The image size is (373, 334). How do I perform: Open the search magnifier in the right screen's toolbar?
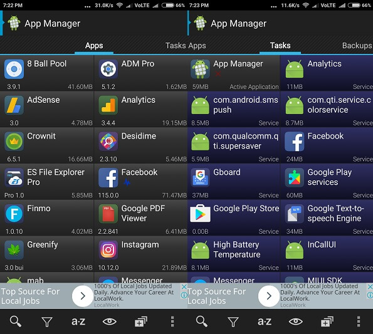[202, 321]
